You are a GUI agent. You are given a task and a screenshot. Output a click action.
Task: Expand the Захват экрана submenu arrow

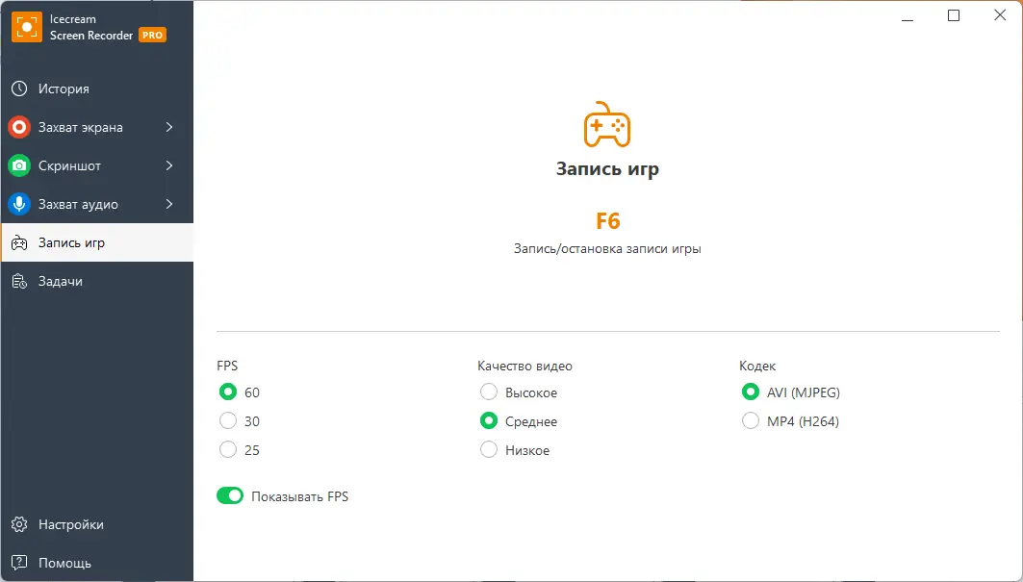pyautogui.click(x=169, y=127)
